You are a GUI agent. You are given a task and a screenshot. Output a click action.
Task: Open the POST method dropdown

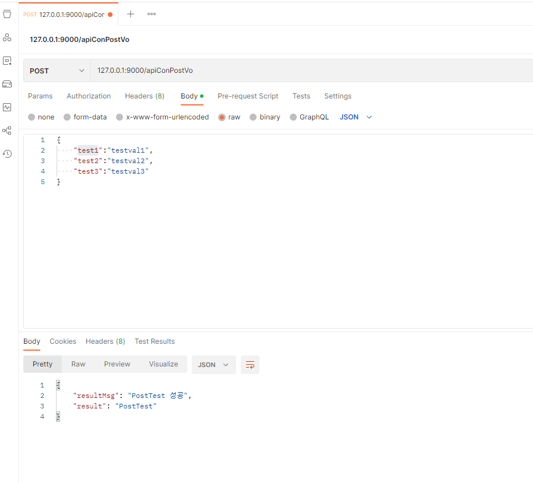[57, 70]
